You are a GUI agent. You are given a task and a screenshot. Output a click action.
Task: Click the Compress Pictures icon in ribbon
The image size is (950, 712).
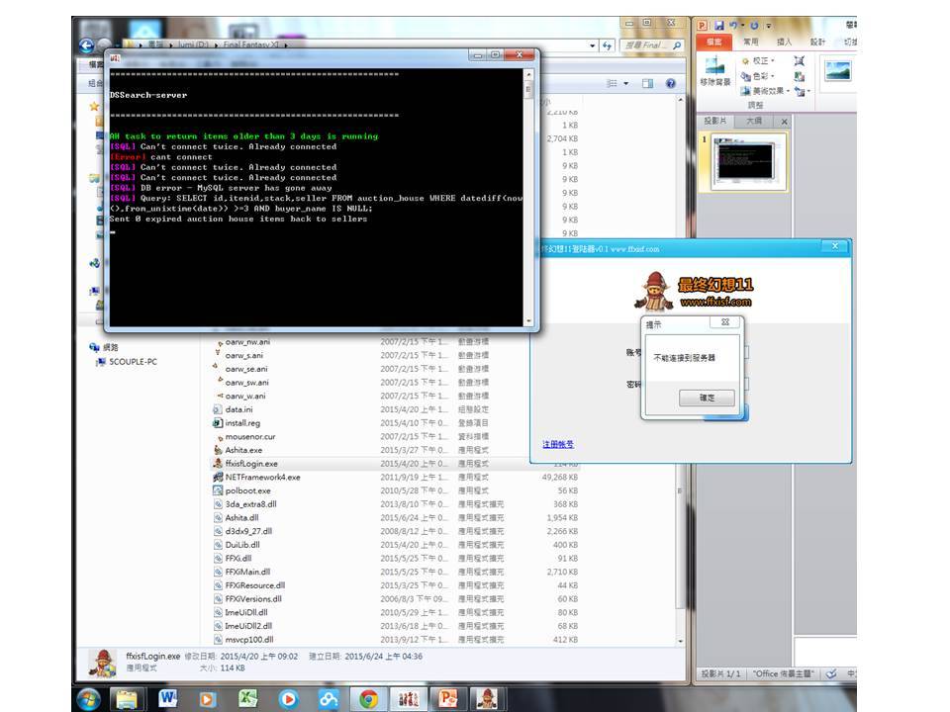pos(800,60)
